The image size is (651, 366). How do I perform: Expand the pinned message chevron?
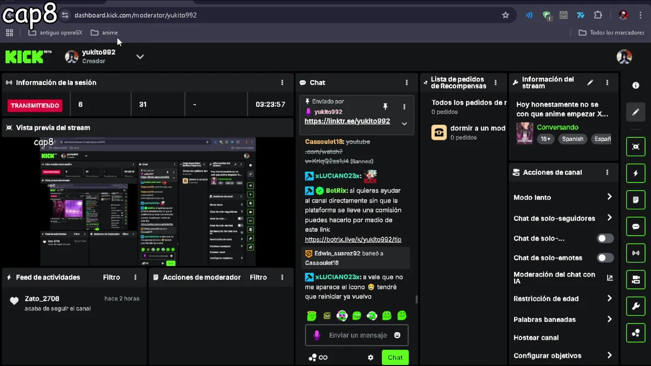404,124
